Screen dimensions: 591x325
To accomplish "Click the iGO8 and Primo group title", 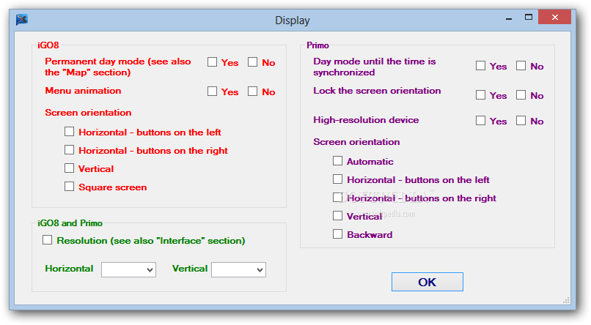I will 70,223.
